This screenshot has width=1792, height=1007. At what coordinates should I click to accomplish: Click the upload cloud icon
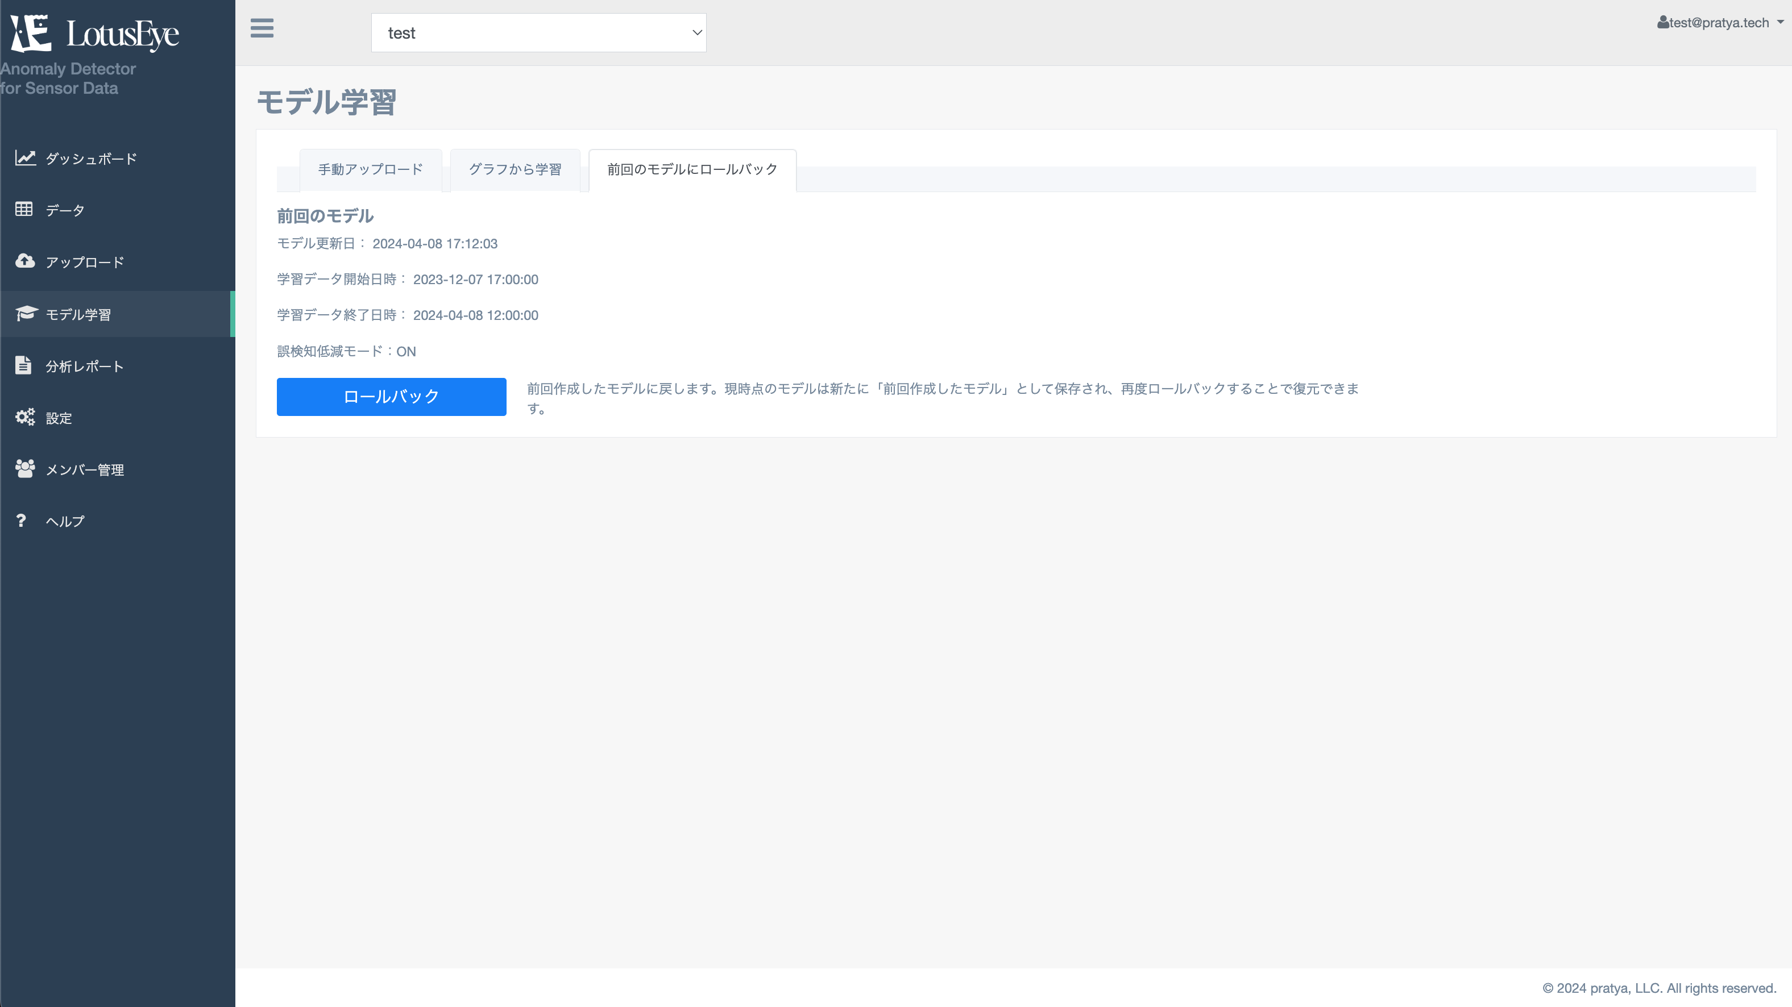point(25,261)
